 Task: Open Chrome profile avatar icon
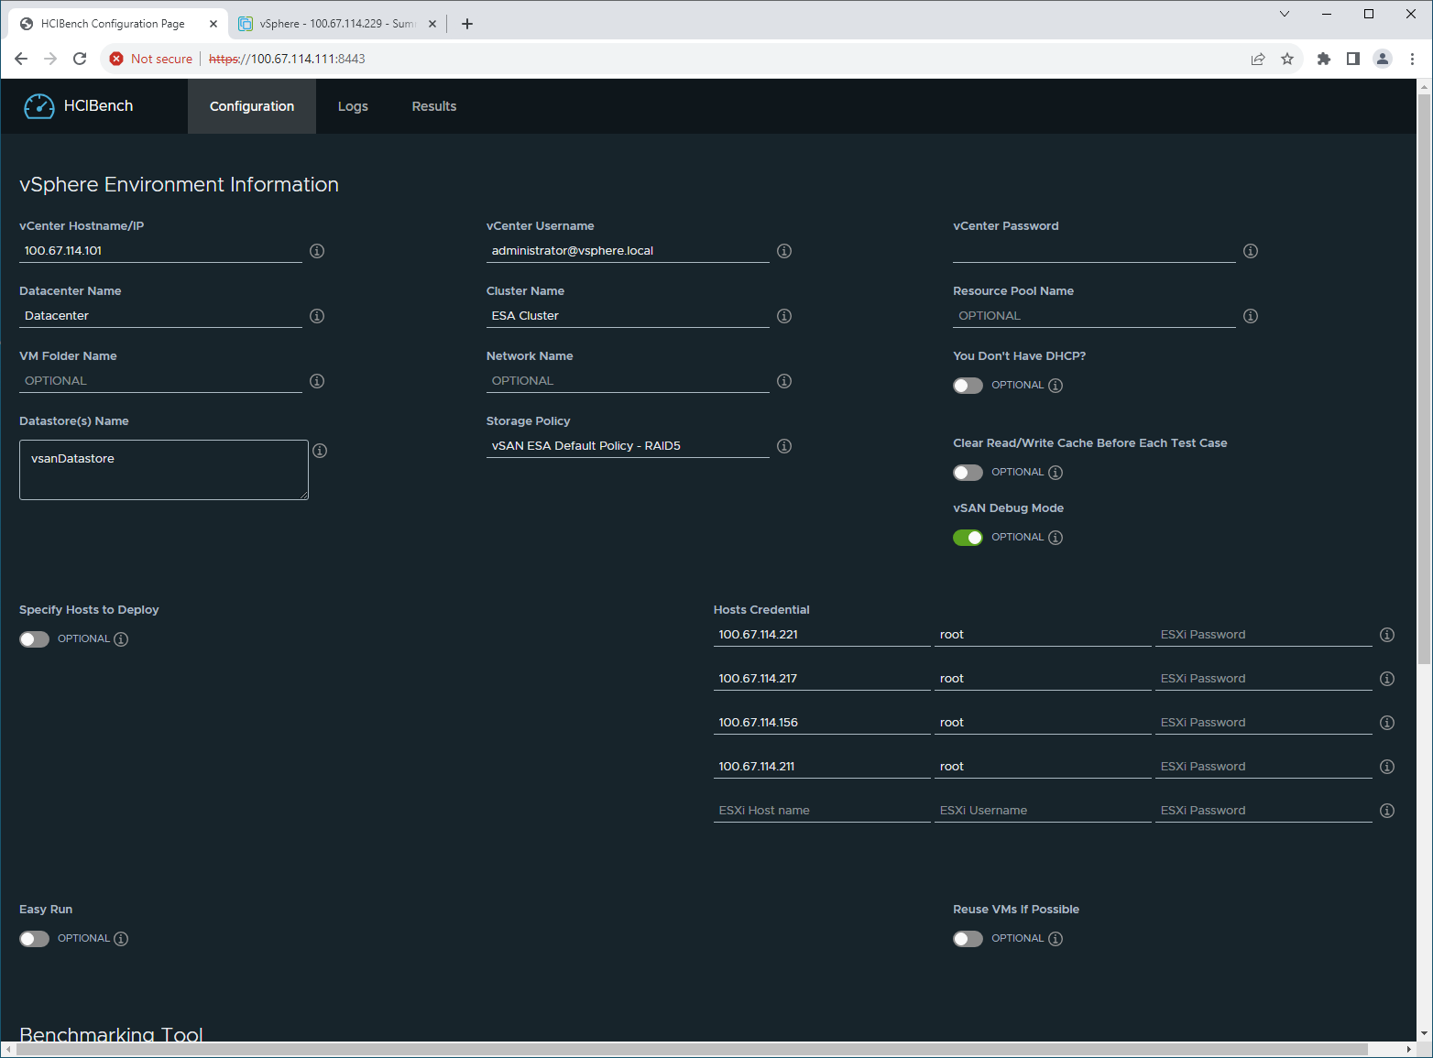[x=1383, y=59]
